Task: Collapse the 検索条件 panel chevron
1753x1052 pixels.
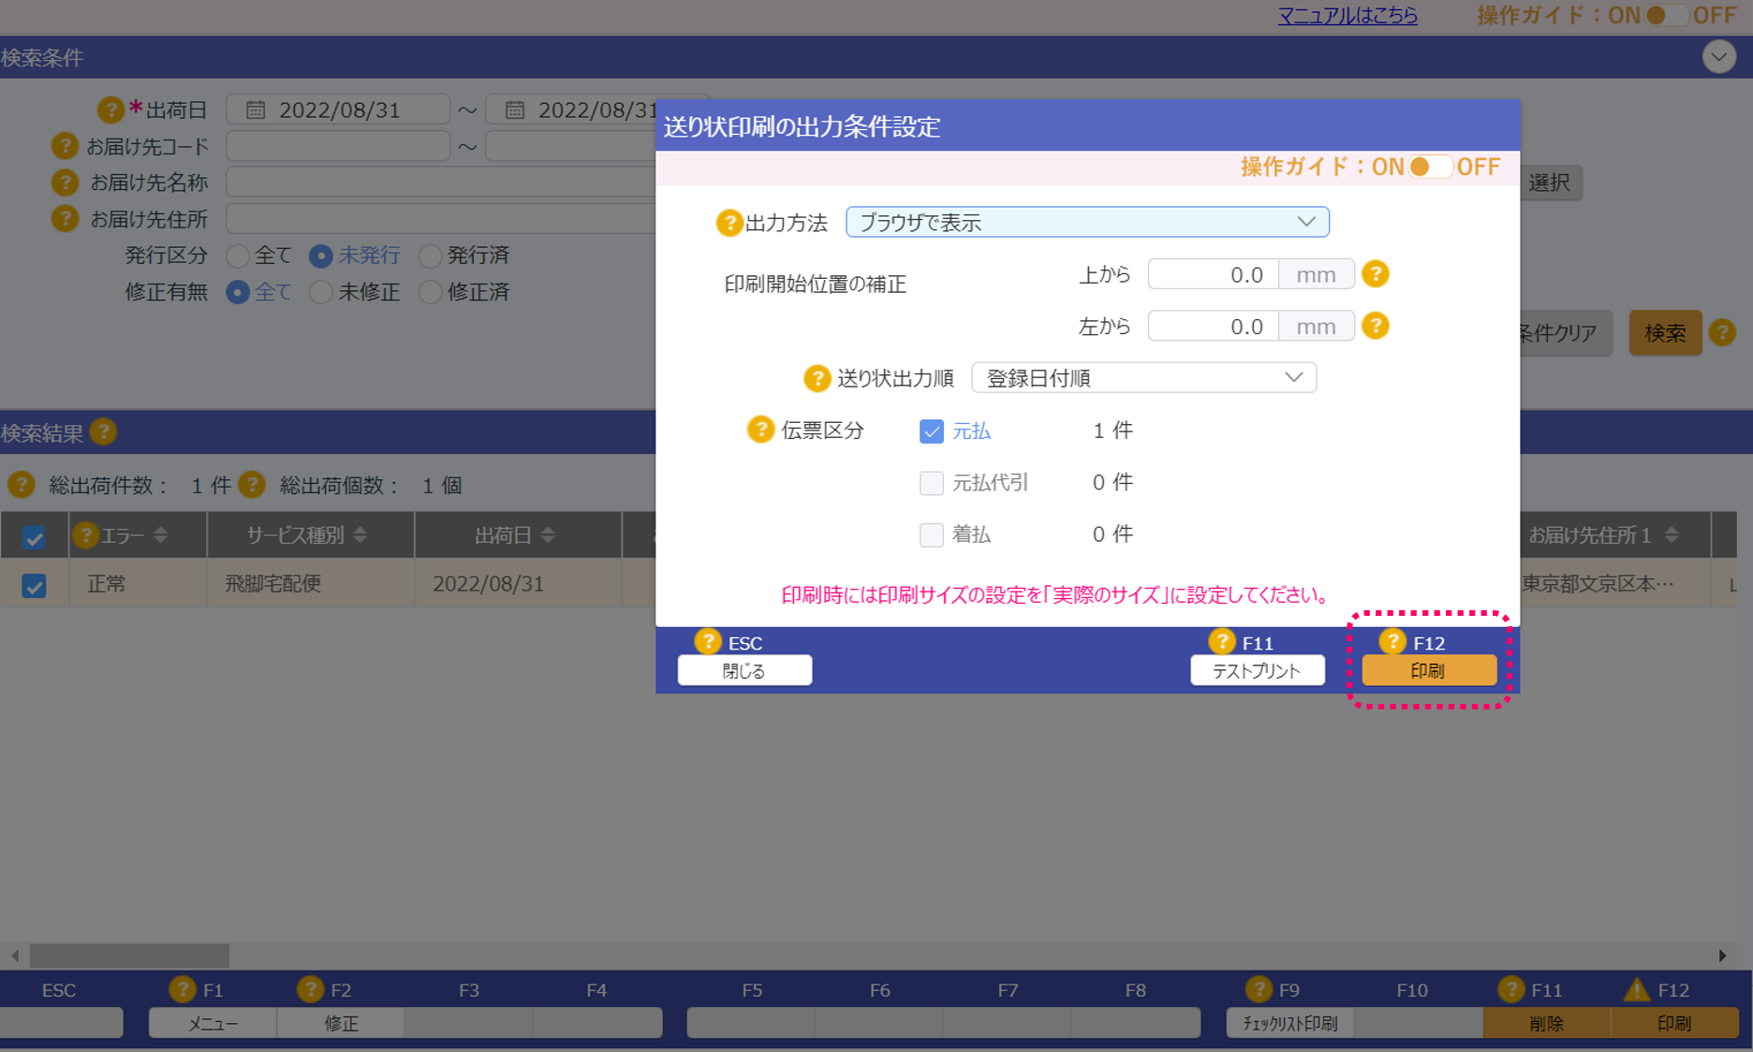Action: coord(1718,57)
